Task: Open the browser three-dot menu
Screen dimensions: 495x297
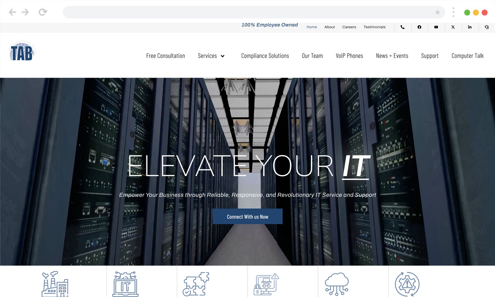Action: (x=453, y=12)
